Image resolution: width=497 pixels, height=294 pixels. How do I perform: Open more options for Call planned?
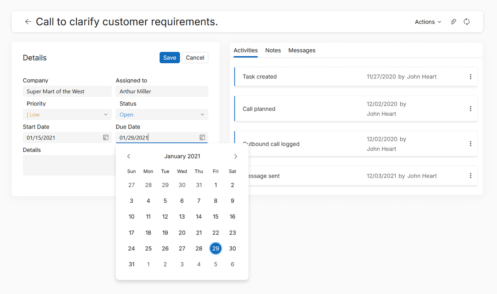coord(470,109)
